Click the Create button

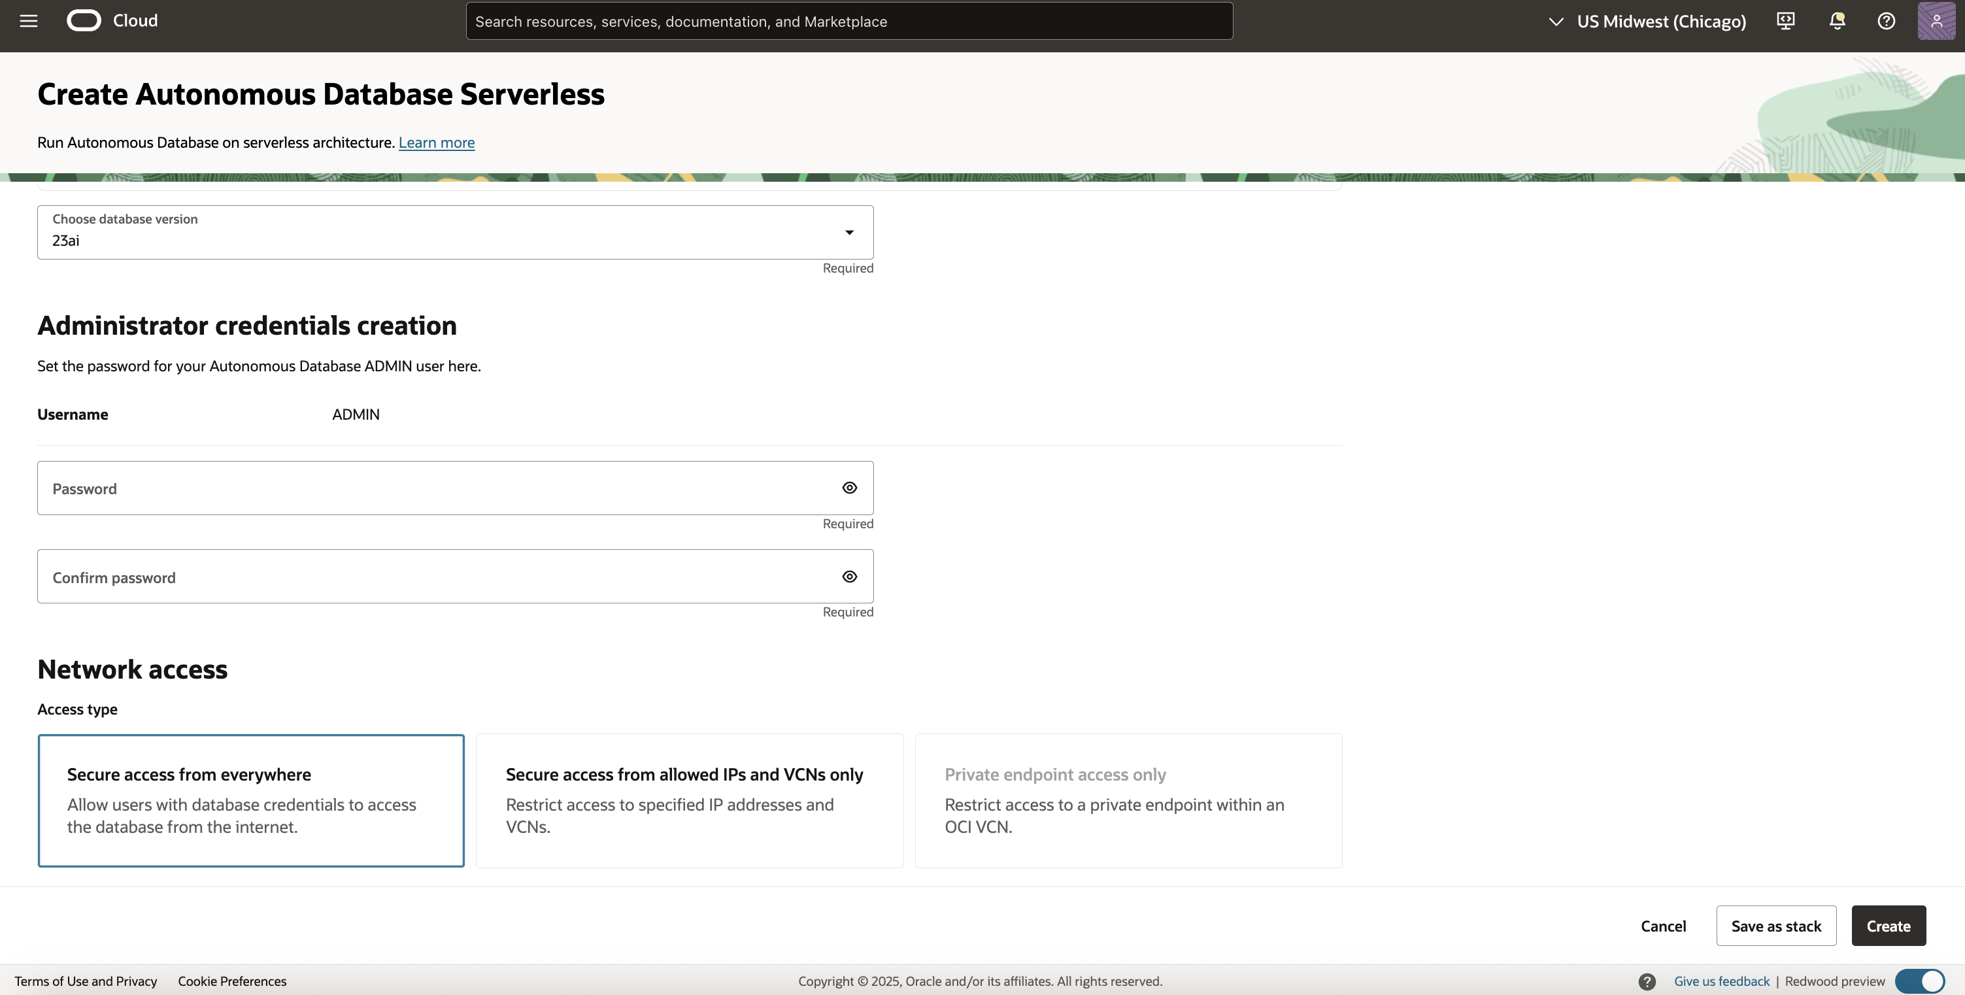pyautogui.click(x=1888, y=926)
